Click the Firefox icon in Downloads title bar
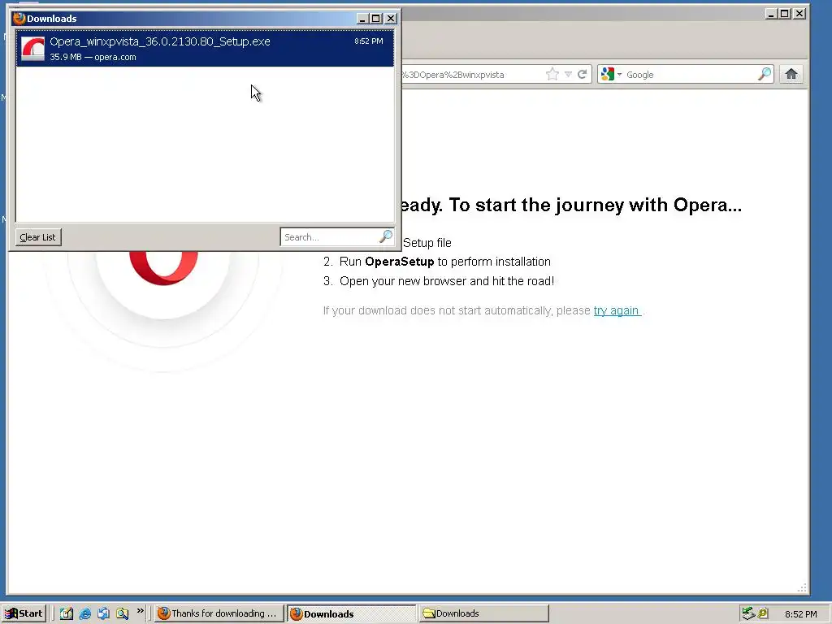The image size is (832, 624). coord(19,19)
